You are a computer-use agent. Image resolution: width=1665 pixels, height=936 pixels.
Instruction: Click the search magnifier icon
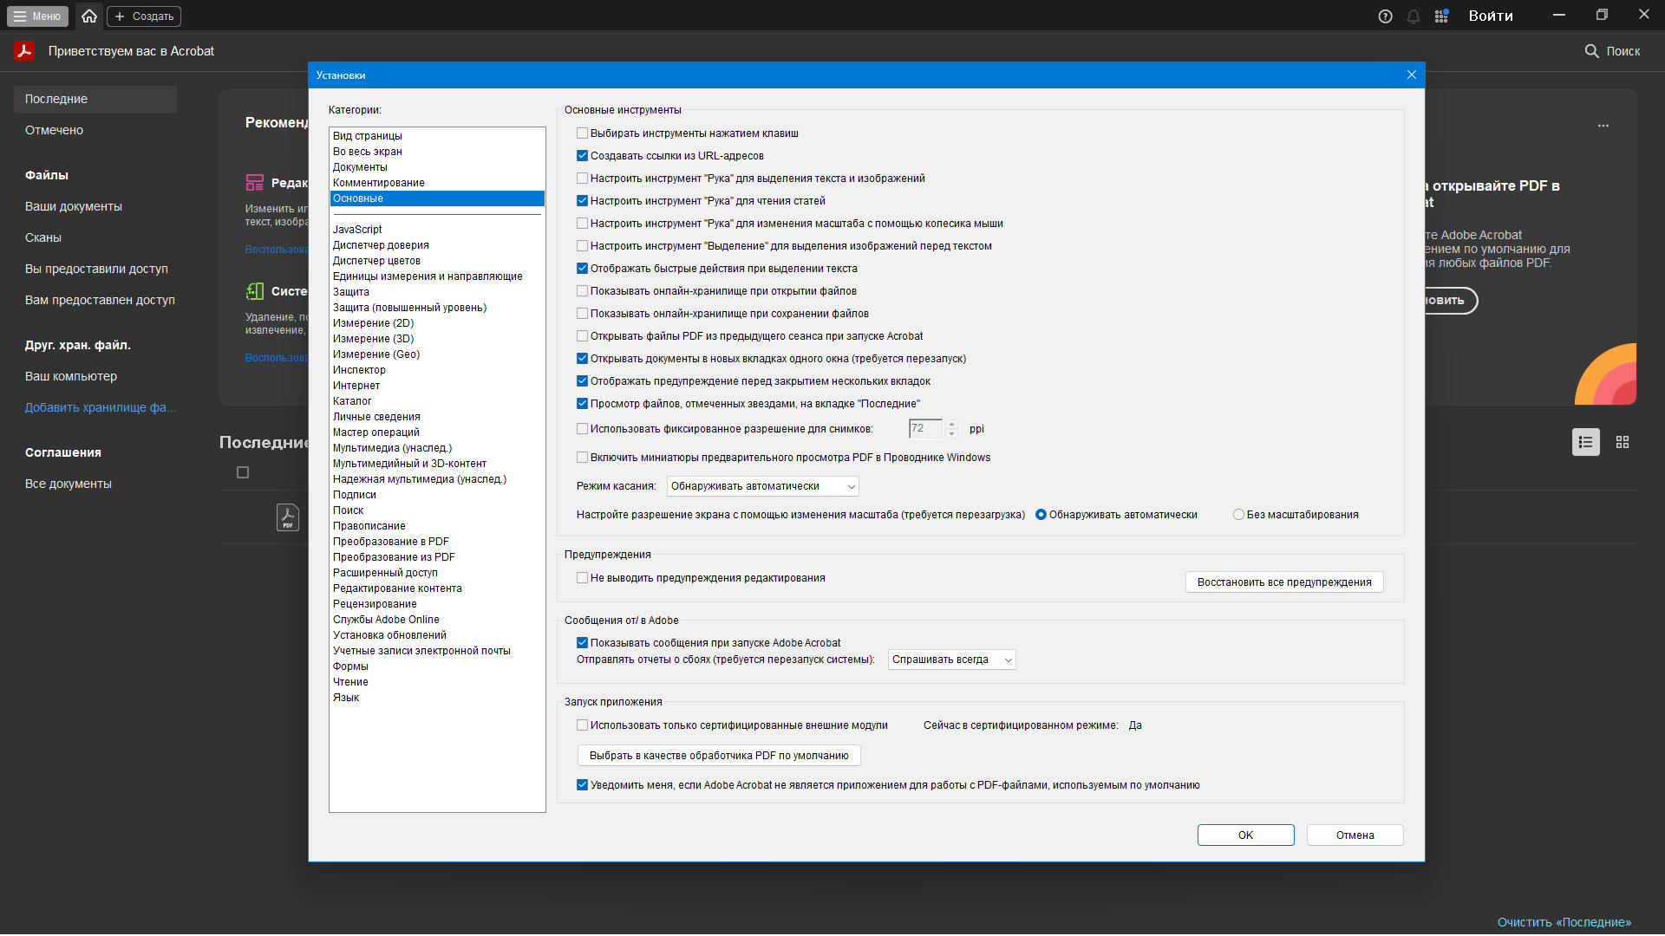tap(1591, 51)
